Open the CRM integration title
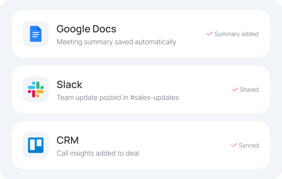This screenshot has width=282, height=179. pos(67,140)
